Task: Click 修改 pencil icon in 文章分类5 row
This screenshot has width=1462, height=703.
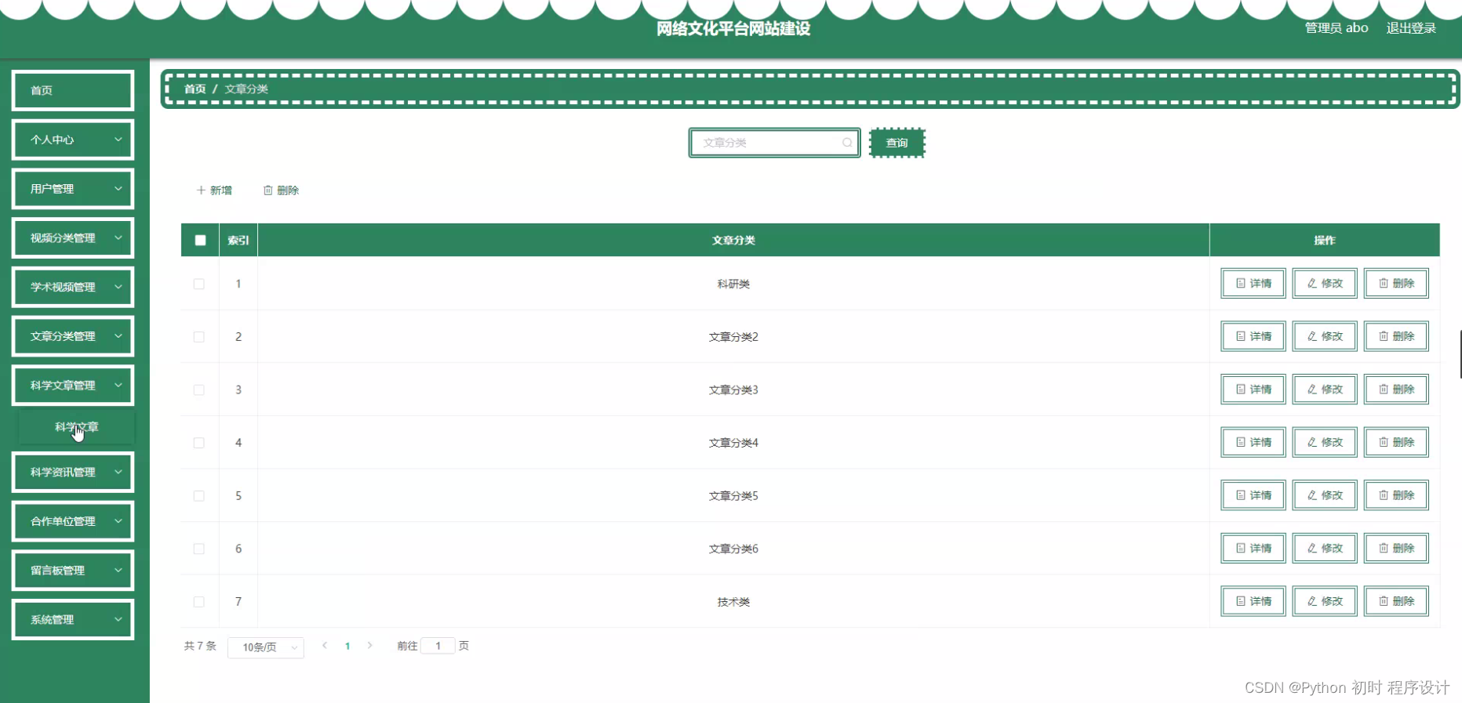Action: pos(1311,495)
